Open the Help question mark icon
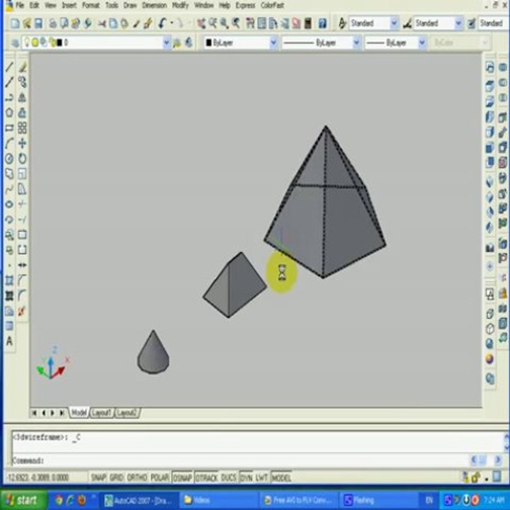This screenshot has width=510, height=510. 322,23
